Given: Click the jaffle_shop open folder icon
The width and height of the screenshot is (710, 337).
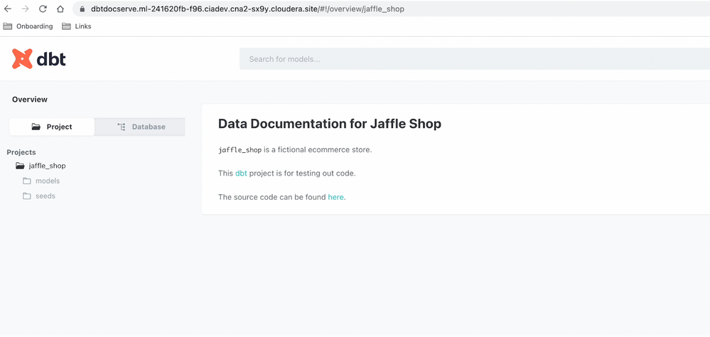Looking at the screenshot, I should 19,166.
